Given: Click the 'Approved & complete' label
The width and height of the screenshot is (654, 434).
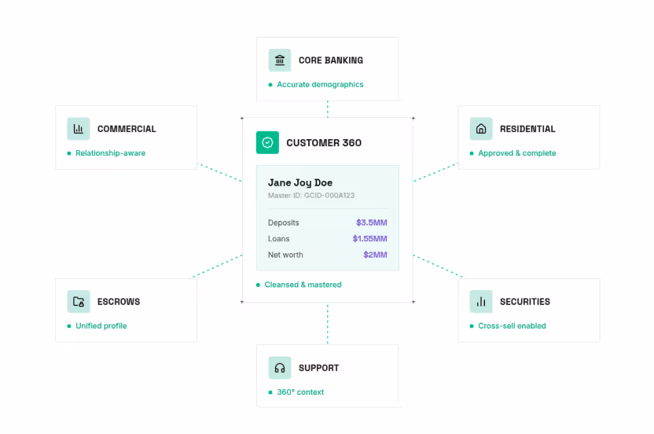Looking at the screenshot, I should [516, 153].
